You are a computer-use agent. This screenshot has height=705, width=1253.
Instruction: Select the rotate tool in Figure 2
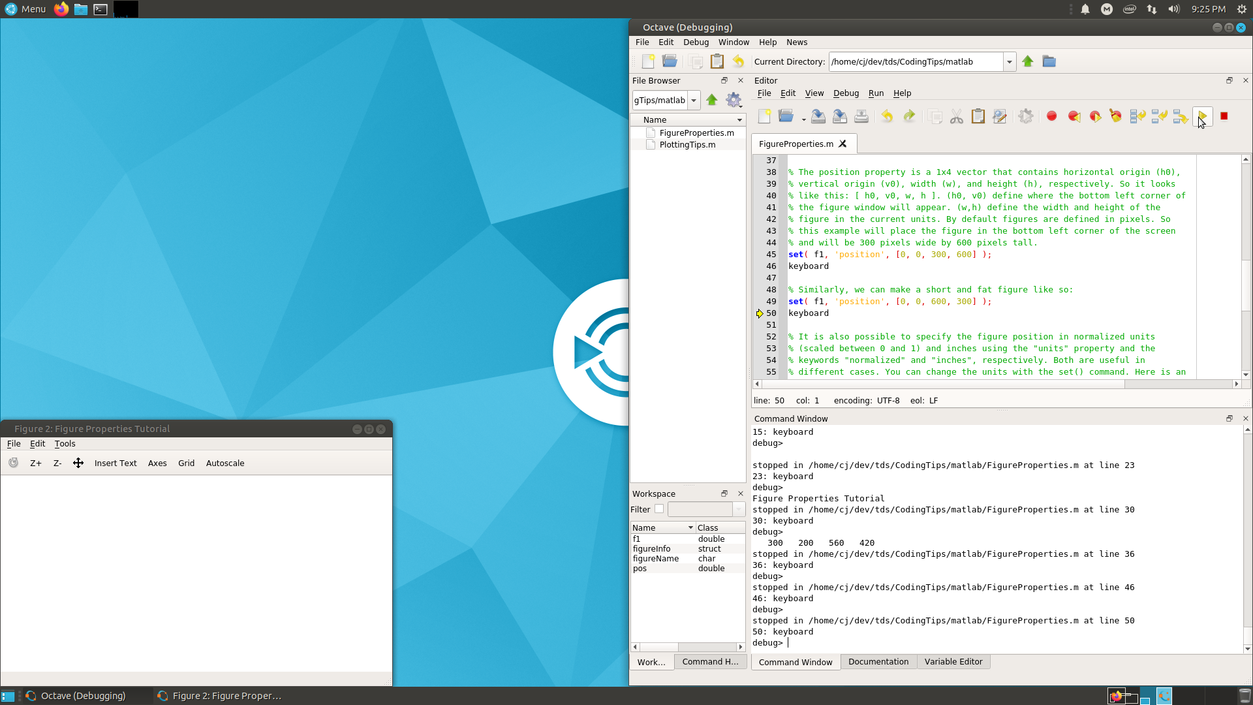pos(13,463)
